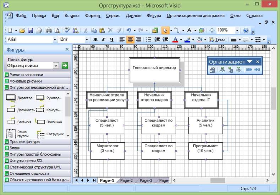Image resolution: width=280 pixels, height=195 pixels.
Task: Save the diagram with the floppy disk icon
Action: coord(31,31)
